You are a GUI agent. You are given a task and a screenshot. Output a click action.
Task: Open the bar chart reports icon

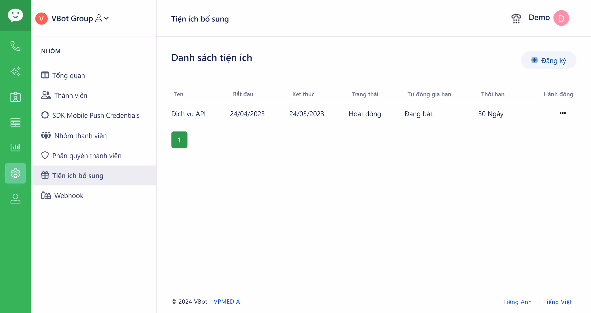[15, 147]
